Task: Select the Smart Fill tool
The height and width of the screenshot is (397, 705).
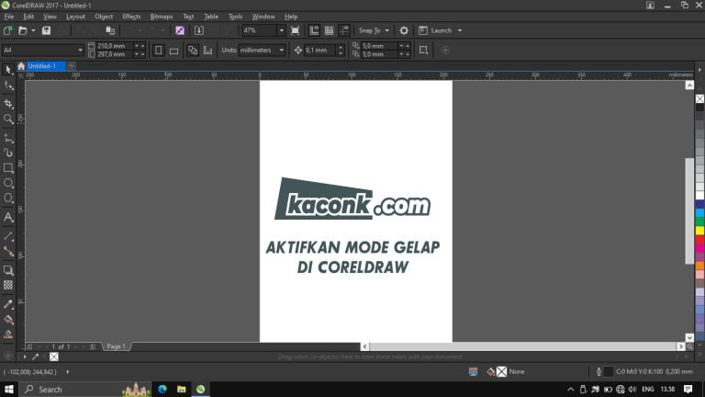Action: 8,335
